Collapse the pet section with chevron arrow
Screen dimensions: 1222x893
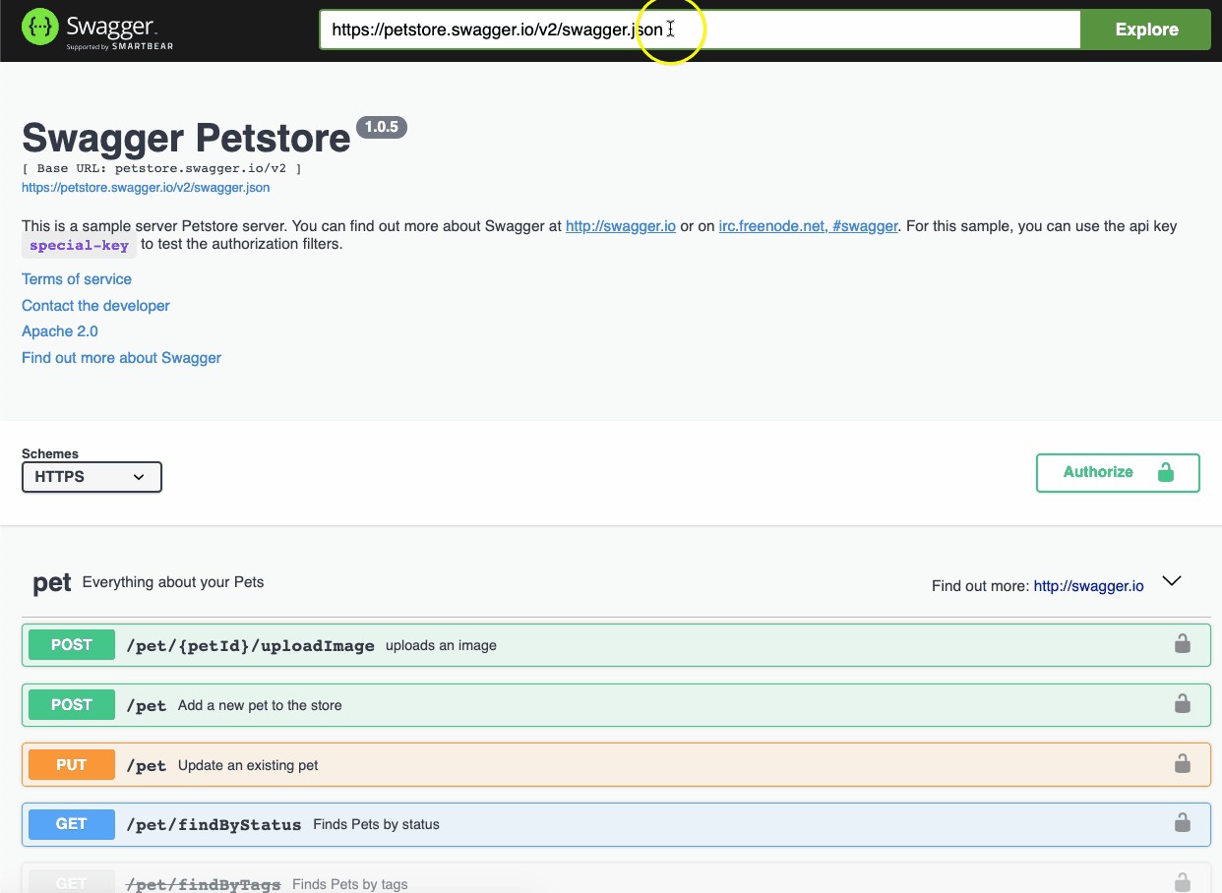tap(1171, 581)
